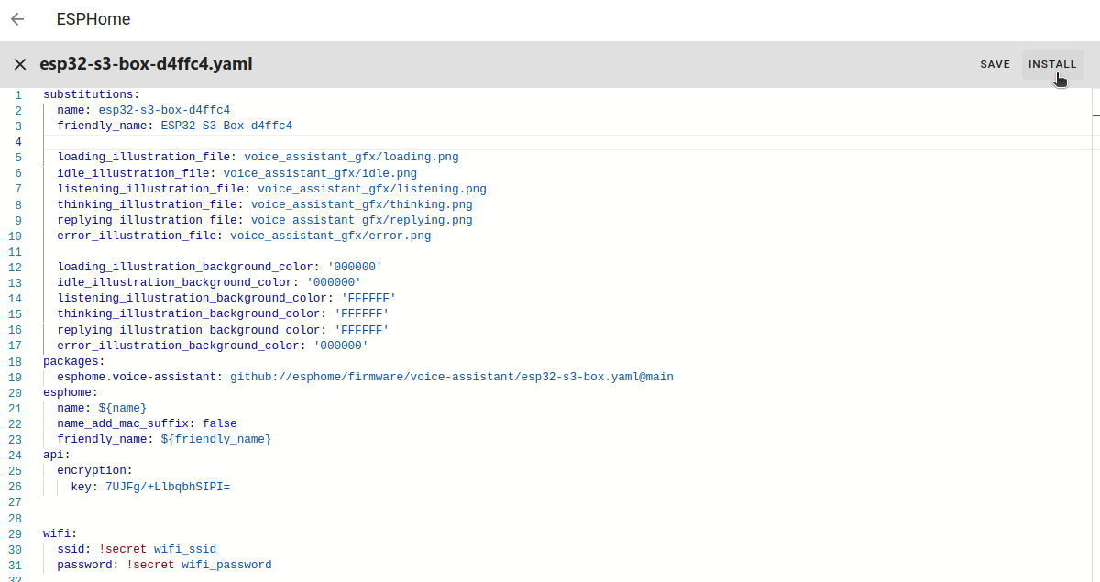Image resolution: width=1100 pixels, height=582 pixels.
Task: Click the github voice-assistant package URL
Action: pos(451,377)
